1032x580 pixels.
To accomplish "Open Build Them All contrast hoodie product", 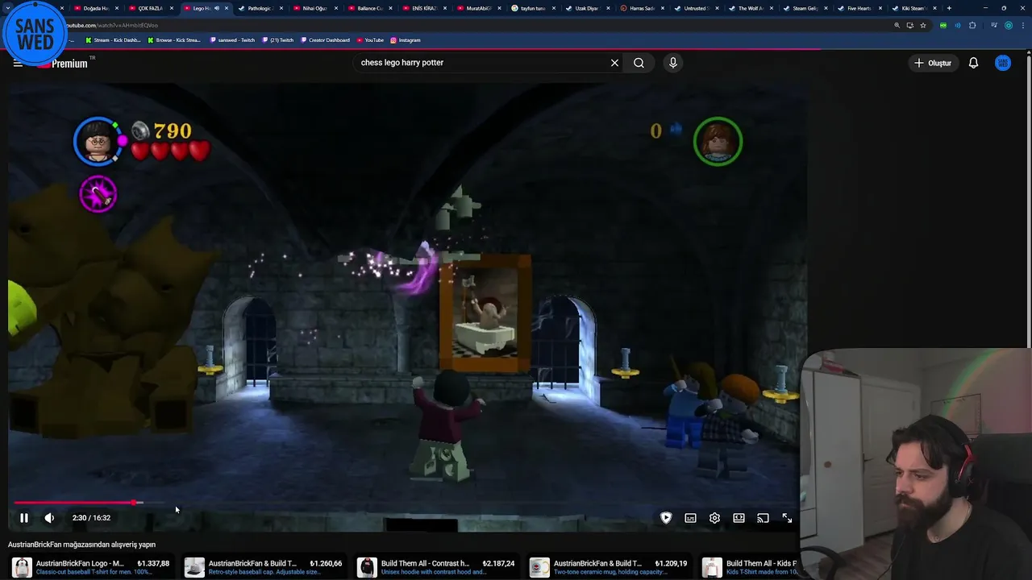I will tap(436, 567).
